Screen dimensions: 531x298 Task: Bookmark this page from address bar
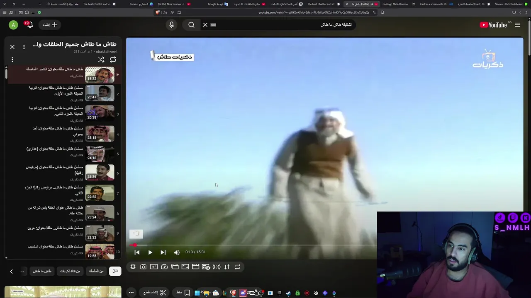[x=382, y=12]
